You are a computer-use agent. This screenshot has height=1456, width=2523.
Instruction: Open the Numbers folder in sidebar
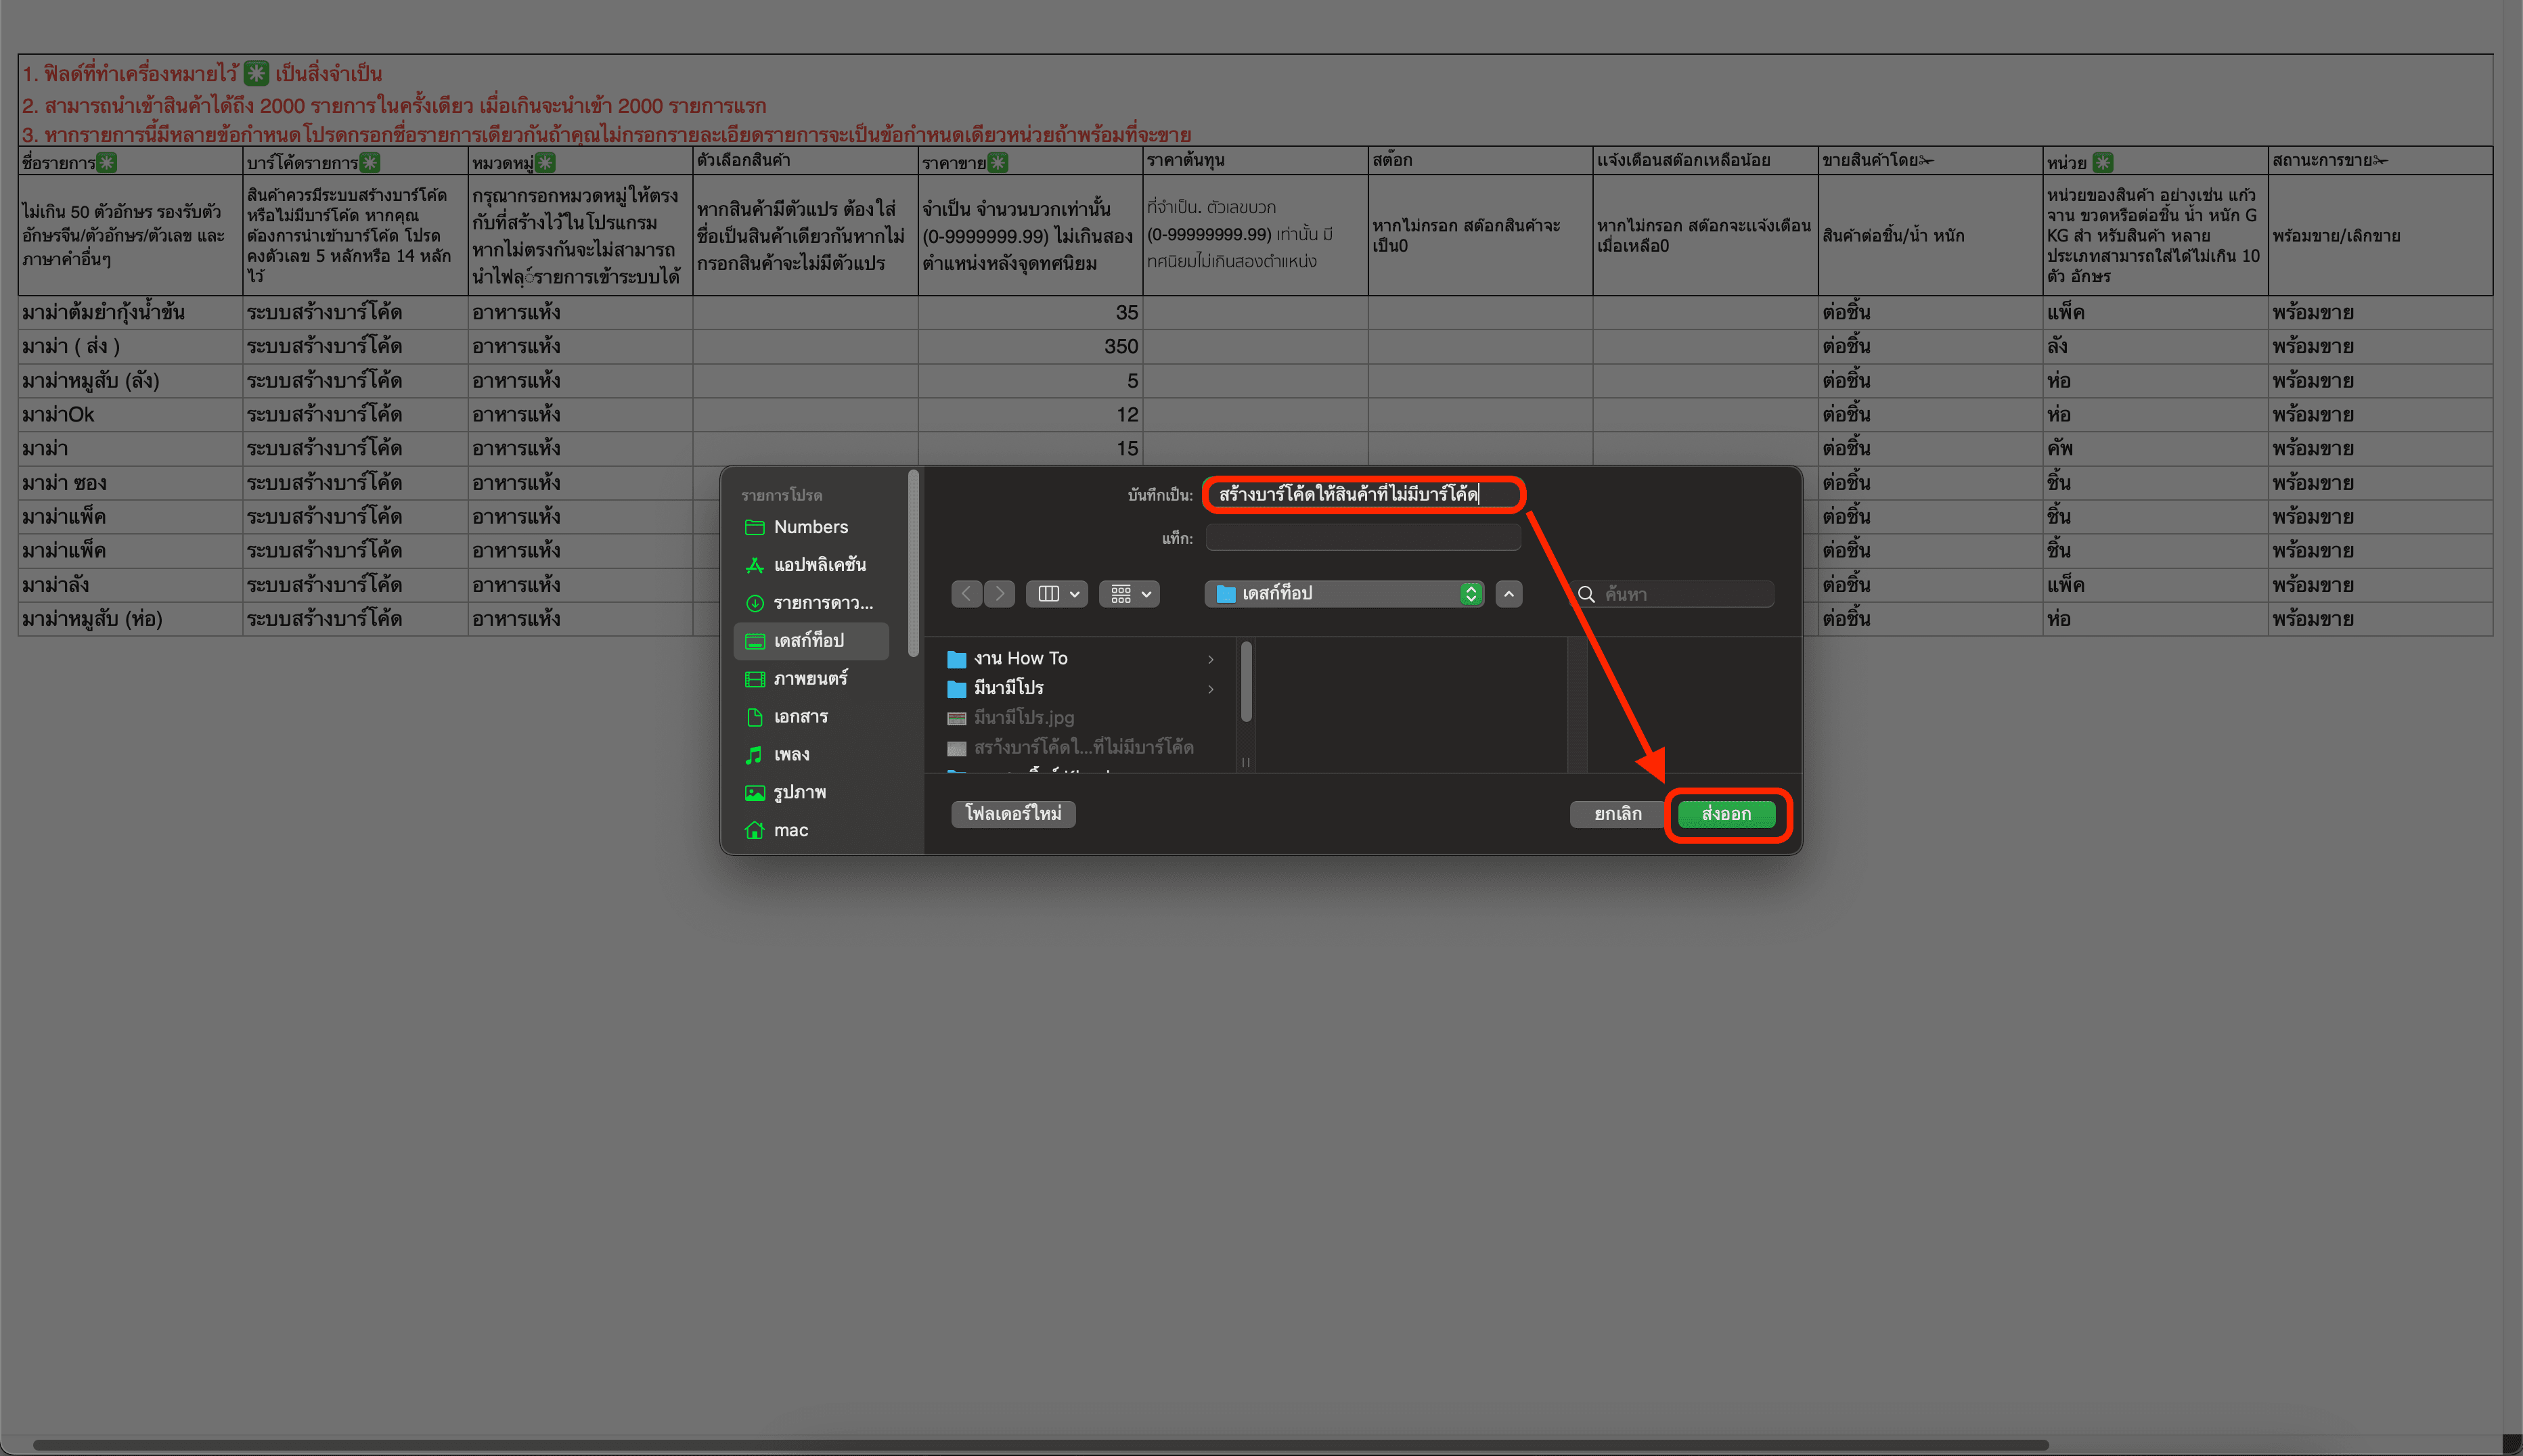click(810, 527)
